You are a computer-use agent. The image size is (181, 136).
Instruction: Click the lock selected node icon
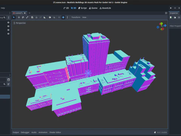coord(37,17)
